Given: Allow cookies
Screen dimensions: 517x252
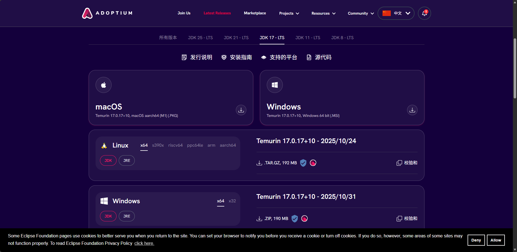Looking at the screenshot, I should click(x=496, y=240).
